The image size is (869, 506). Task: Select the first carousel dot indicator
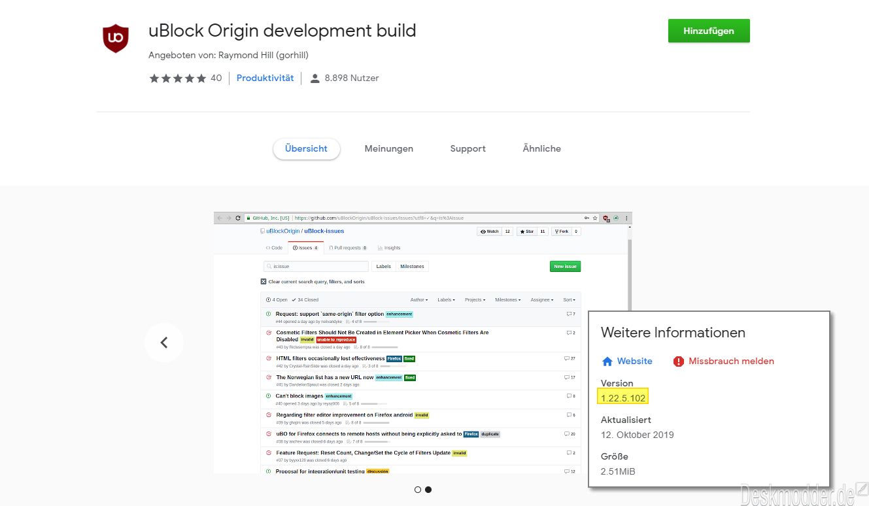[x=418, y=489]
